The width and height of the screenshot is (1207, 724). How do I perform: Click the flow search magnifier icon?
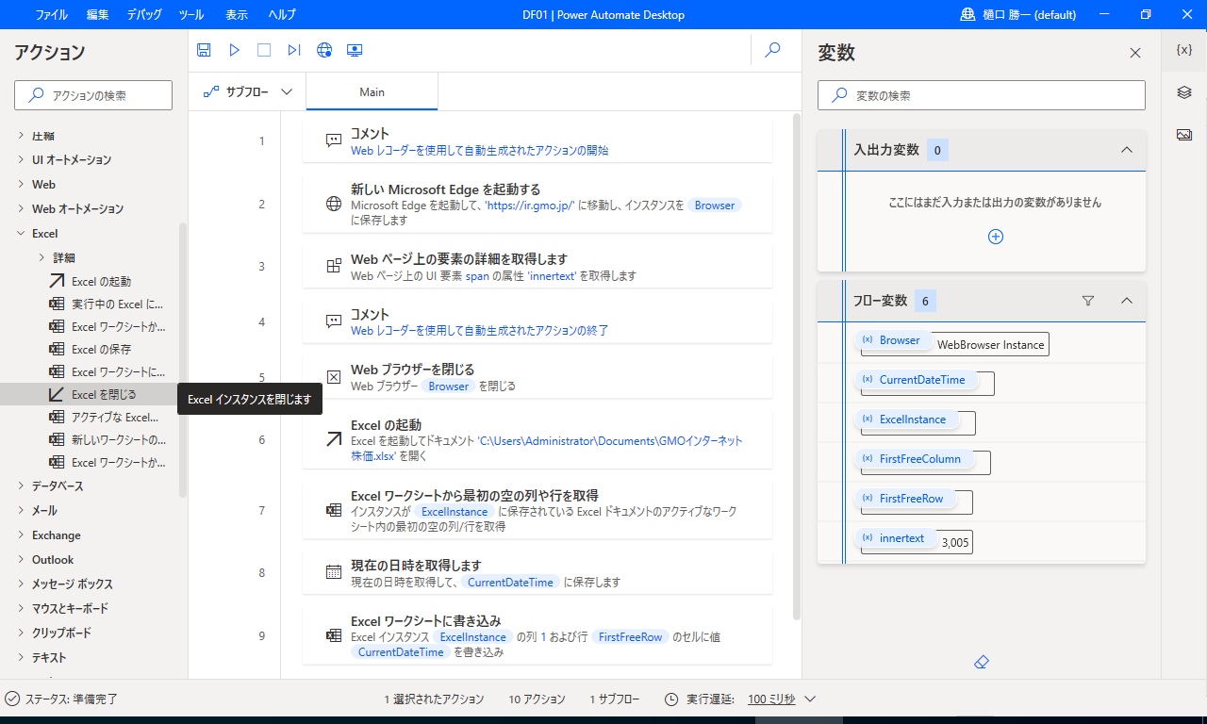point(772,50)
